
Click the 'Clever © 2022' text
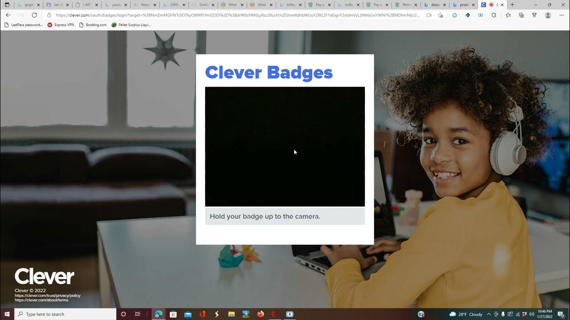point(30,291)
